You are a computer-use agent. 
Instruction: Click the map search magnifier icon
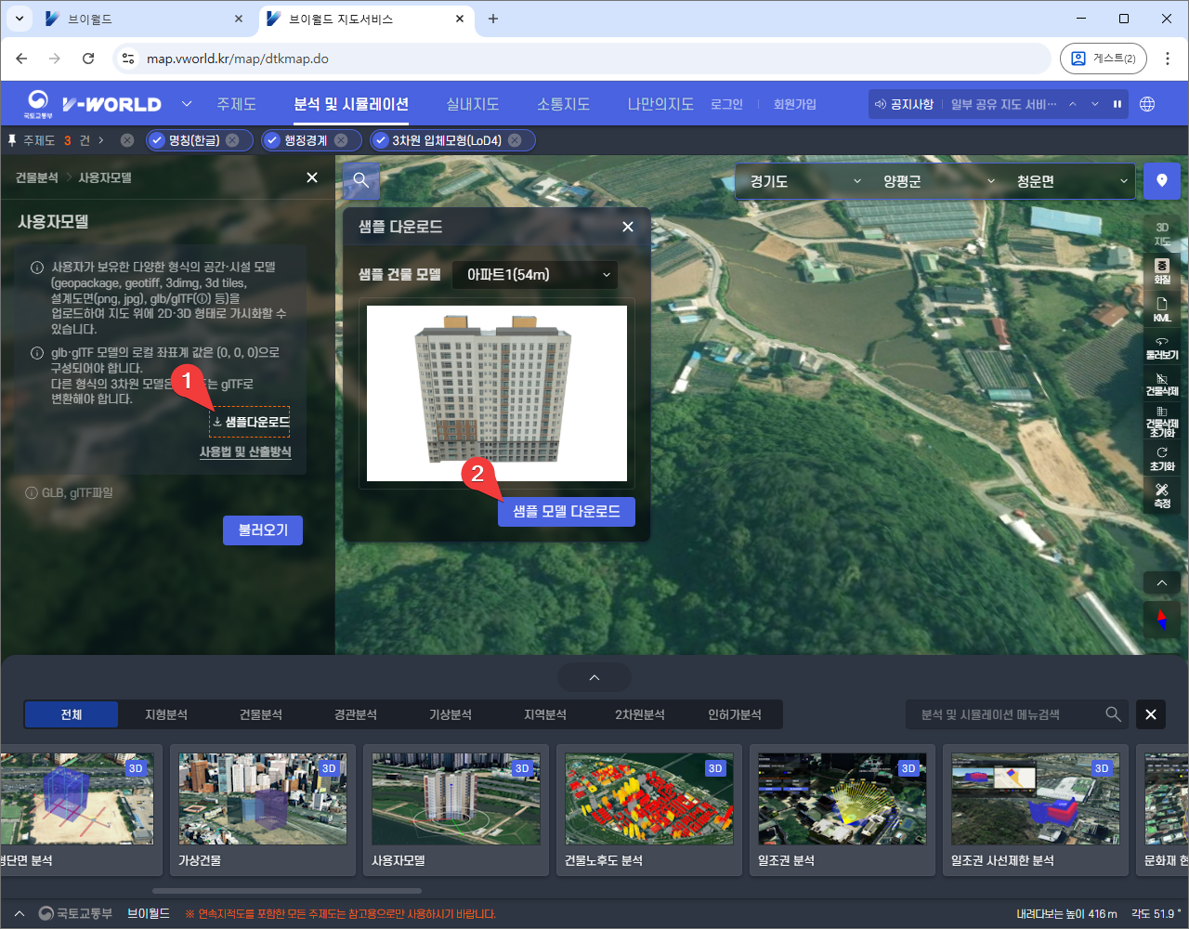361,180
